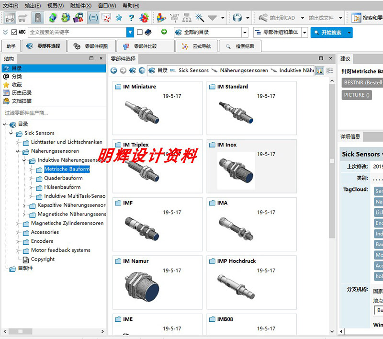Image resolution: width=383 pixels, height=339 pixels.
Task: Switch to the 零部件视图 tab
Action: pyautogui.click(x=91, y=46)
